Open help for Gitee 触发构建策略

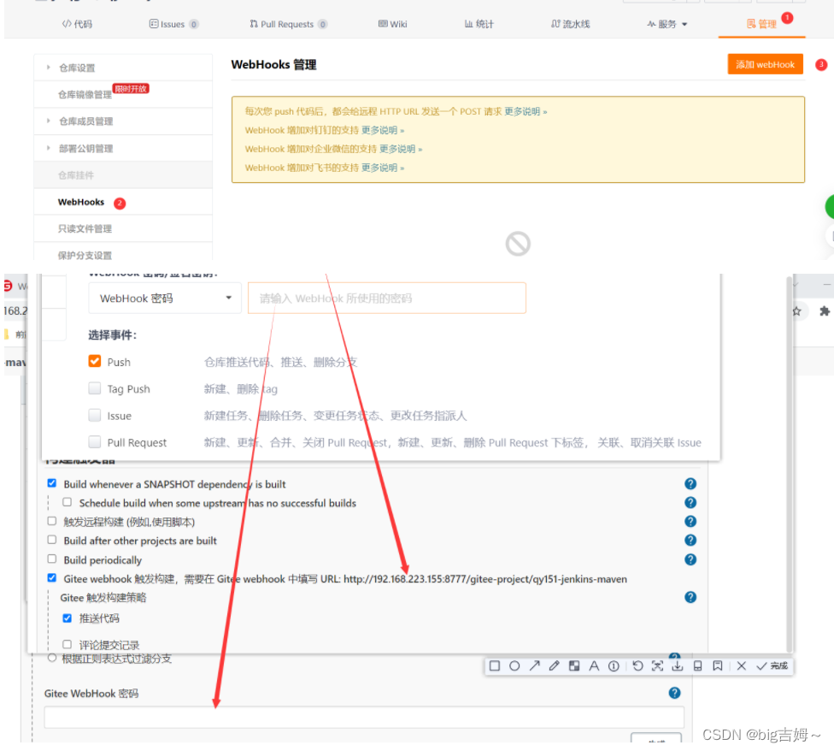[690, 597]
